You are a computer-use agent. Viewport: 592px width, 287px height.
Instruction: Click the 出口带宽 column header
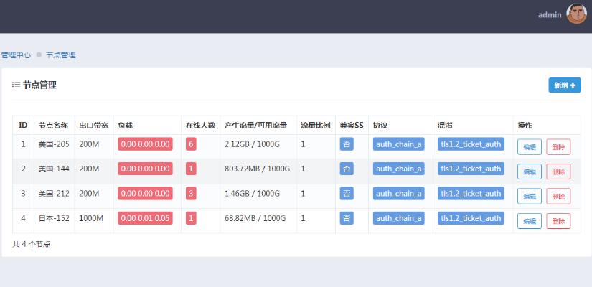click(x=93, y=126)
